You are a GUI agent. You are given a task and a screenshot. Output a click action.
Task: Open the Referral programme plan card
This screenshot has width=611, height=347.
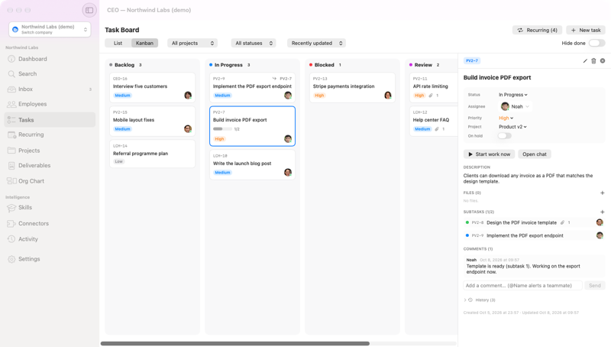tap(152, 154)
